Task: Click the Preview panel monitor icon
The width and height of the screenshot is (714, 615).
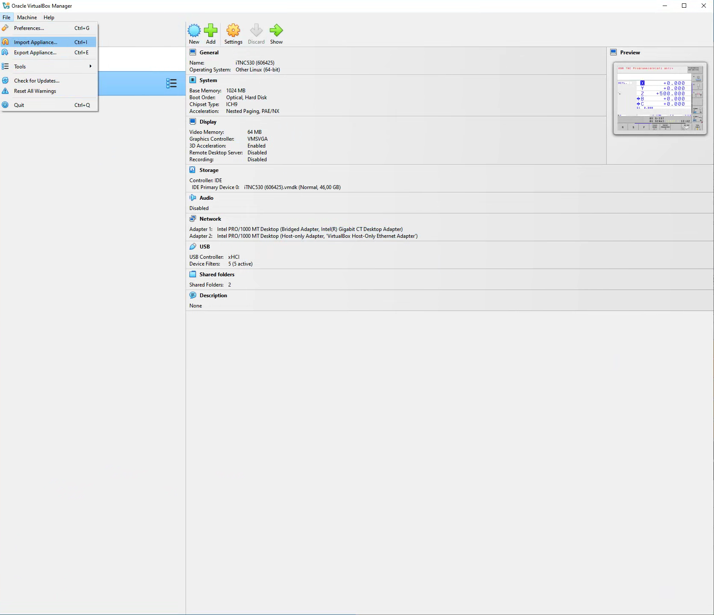Action: coord(614,52)
